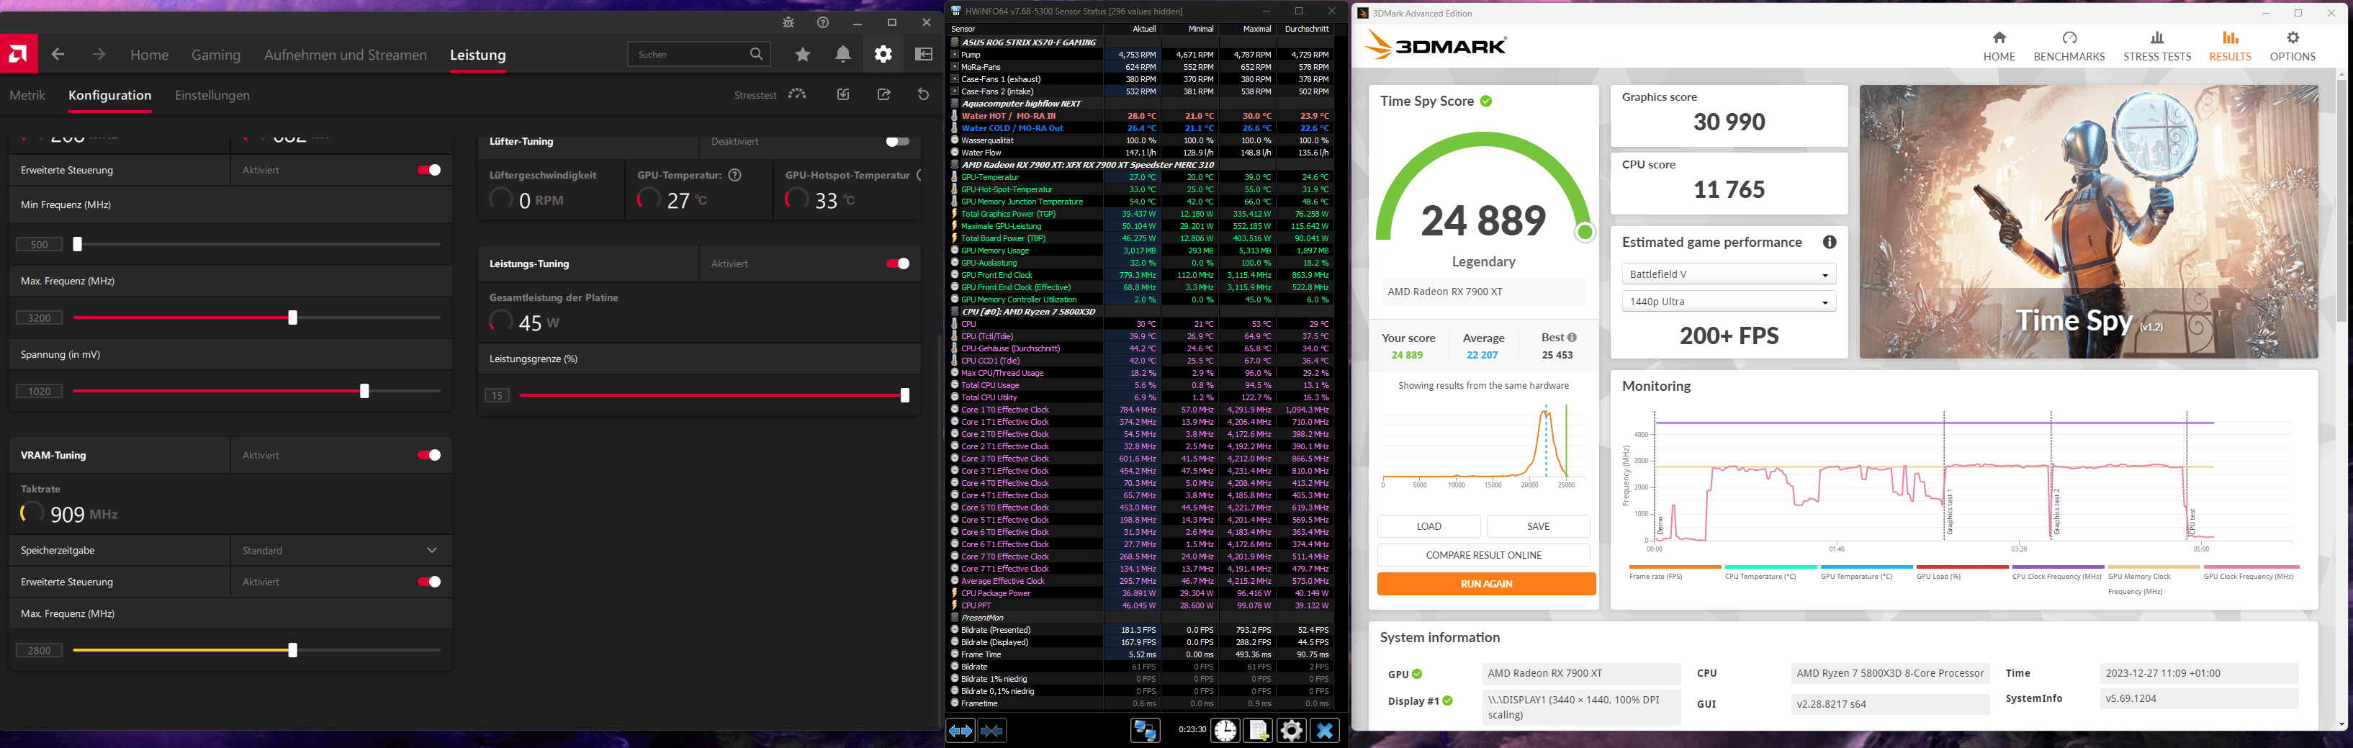Viewport: 2353px width, 748px height.
Task: Export tuning profile share icon
Action: tap(883, 94)
